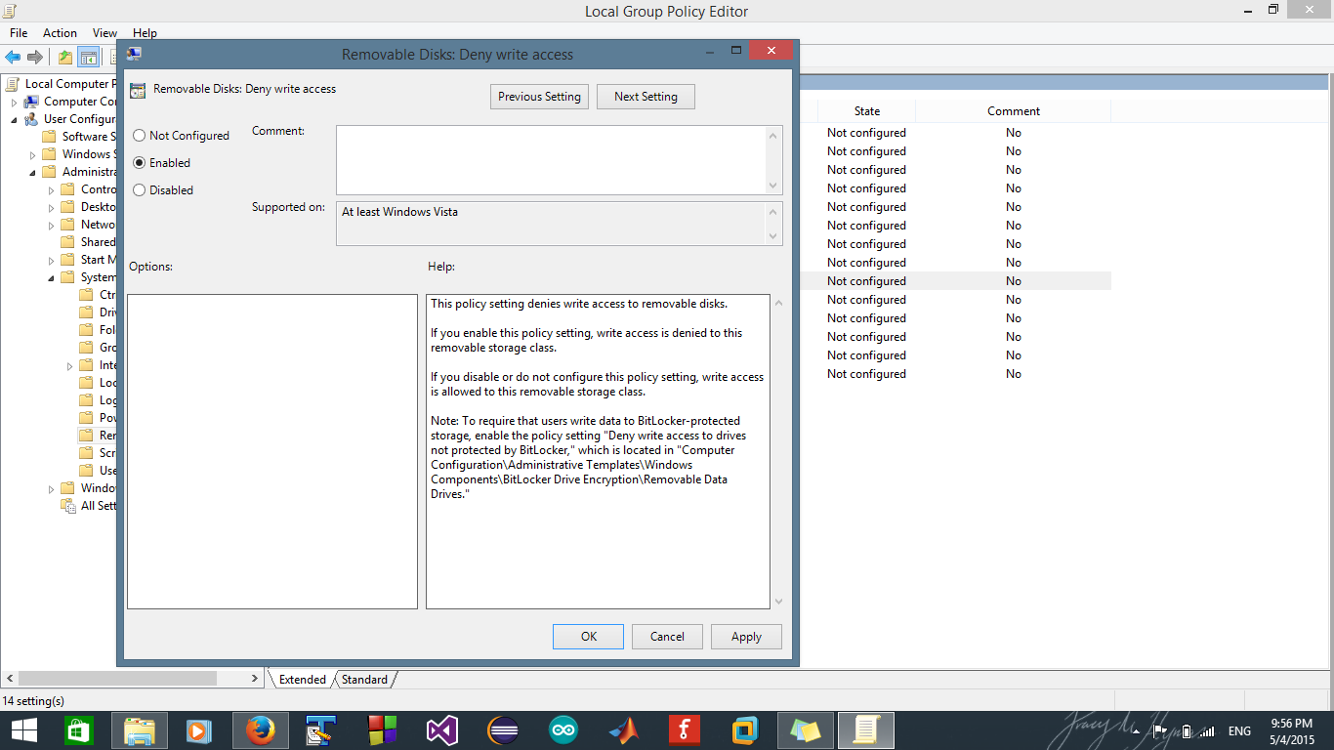
Task: Click the Next Setting button
Action: coord(646,96)
